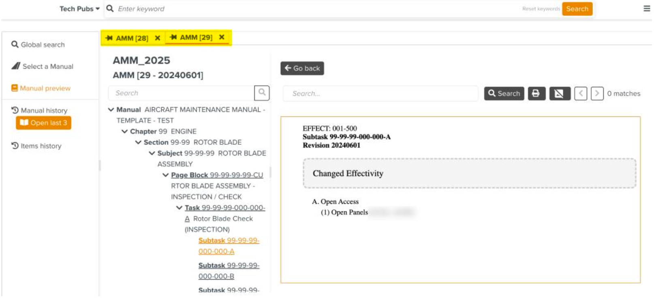This screenshot has width=654, height=304.
Task: Open the hamburger menu icon
Action: coord(647,8)
